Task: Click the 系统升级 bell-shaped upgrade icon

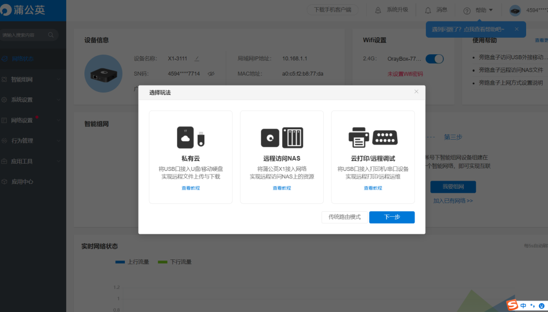Action: 378,10
